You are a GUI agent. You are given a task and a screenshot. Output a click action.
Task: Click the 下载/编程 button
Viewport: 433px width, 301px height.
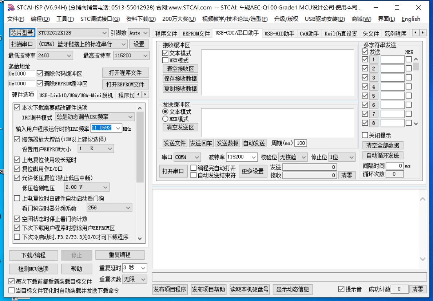33,255
